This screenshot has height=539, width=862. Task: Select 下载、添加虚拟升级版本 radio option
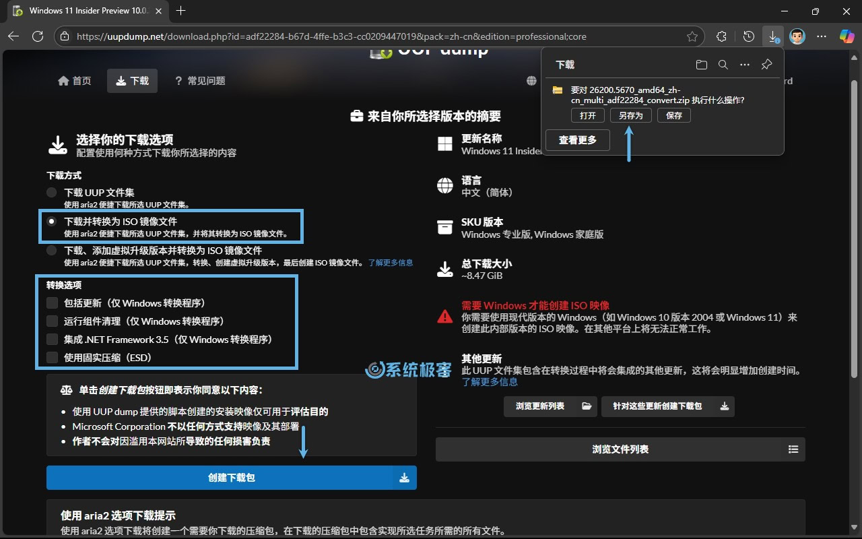point(52,251)
